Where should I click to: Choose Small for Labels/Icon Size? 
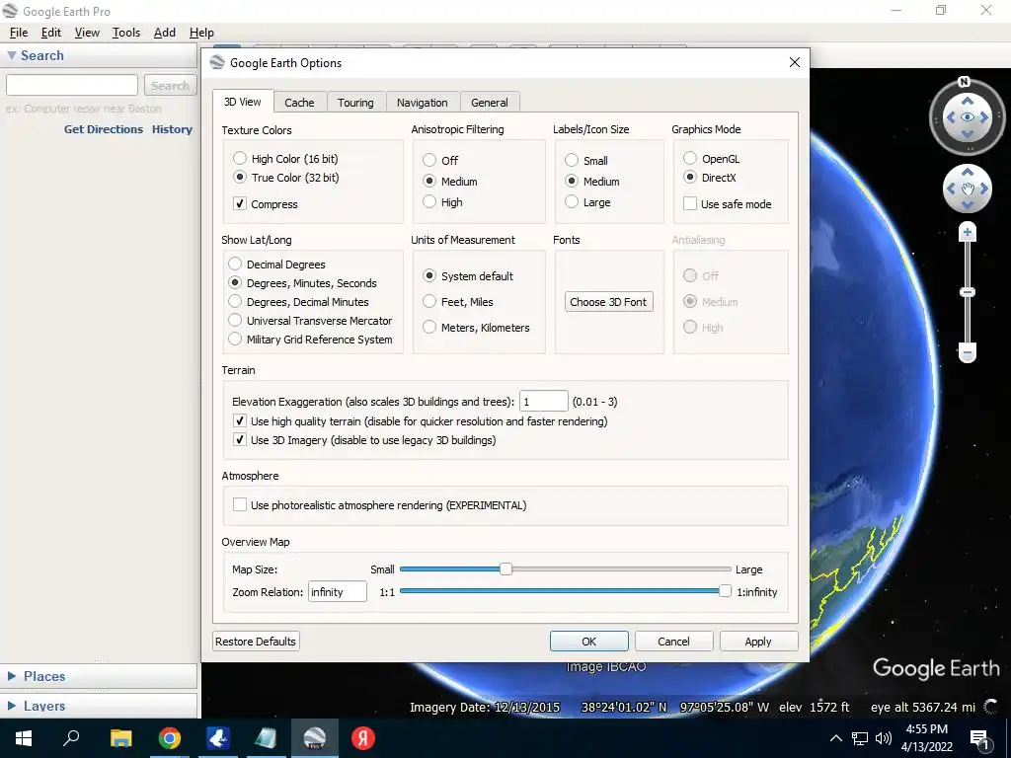(x=572, y=160)
